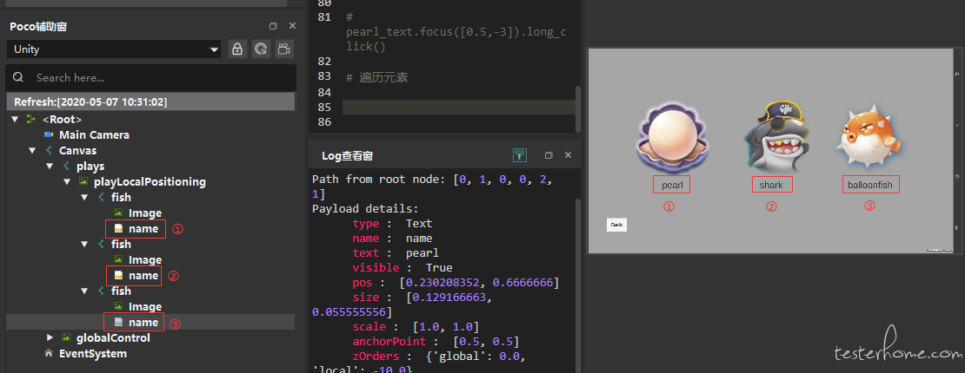Float the Log查看窗 panel with its undock icon

point(549,155)
